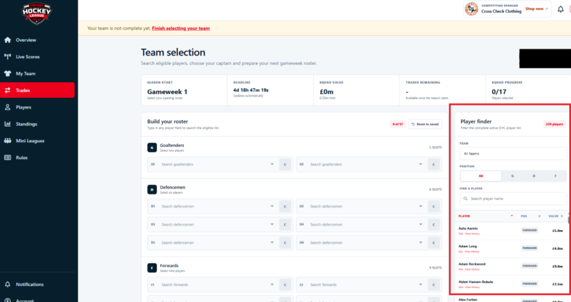Screen dimensions: 571x302
Task: Select the G position filter
Action: (512, 176)
